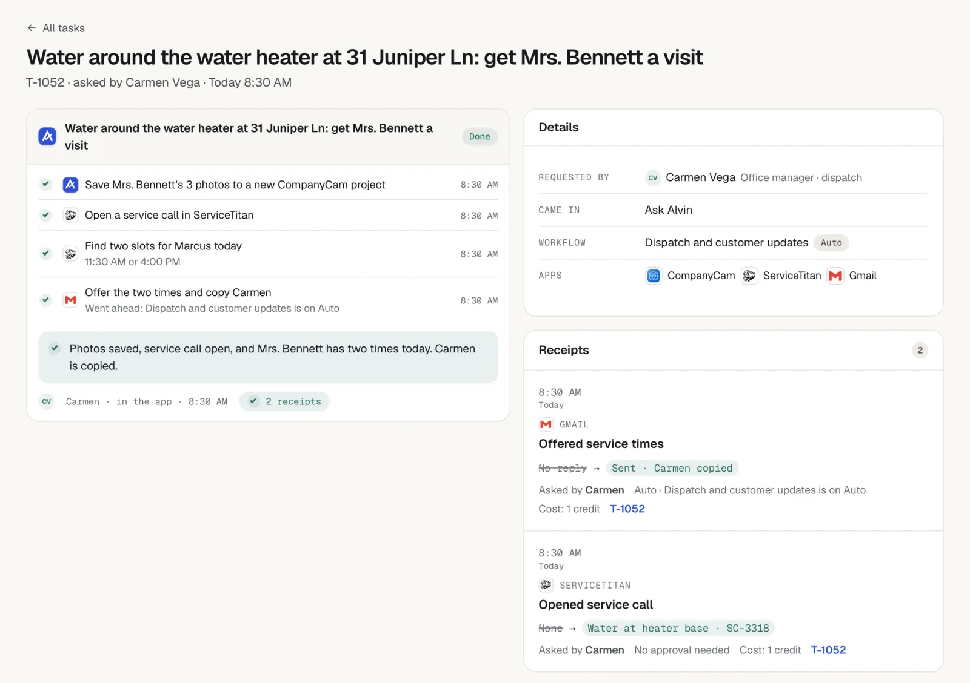
Task: Click the checkmark in the Photos saved summary
Action: tap(55, 348)
